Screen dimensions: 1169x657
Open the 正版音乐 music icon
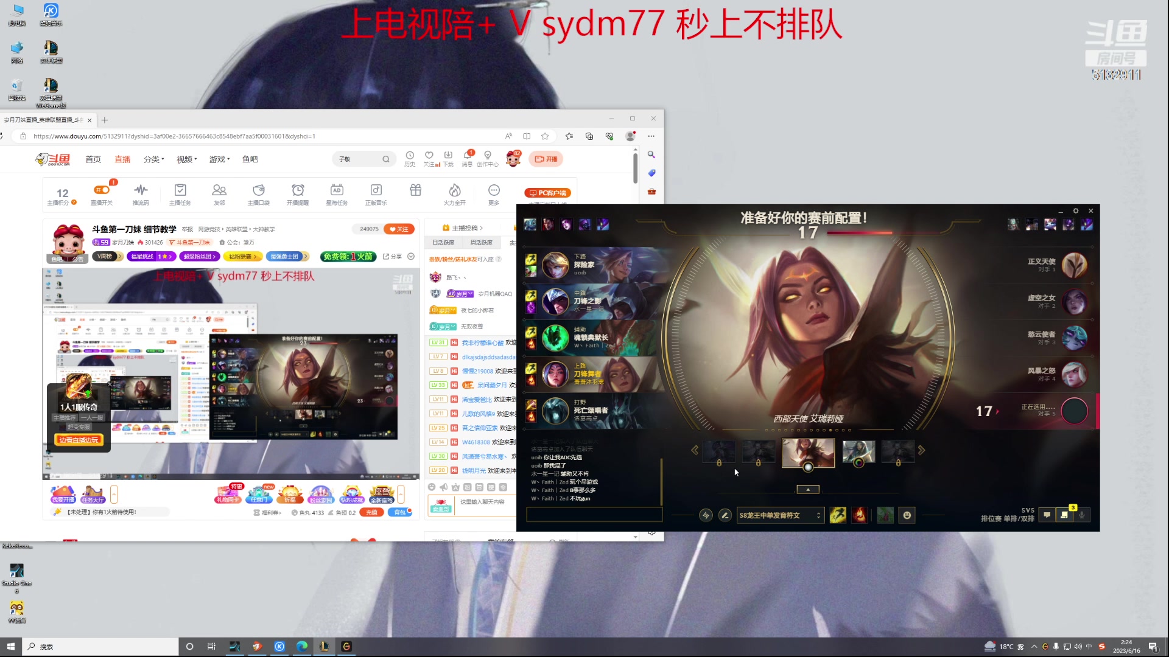376,190
